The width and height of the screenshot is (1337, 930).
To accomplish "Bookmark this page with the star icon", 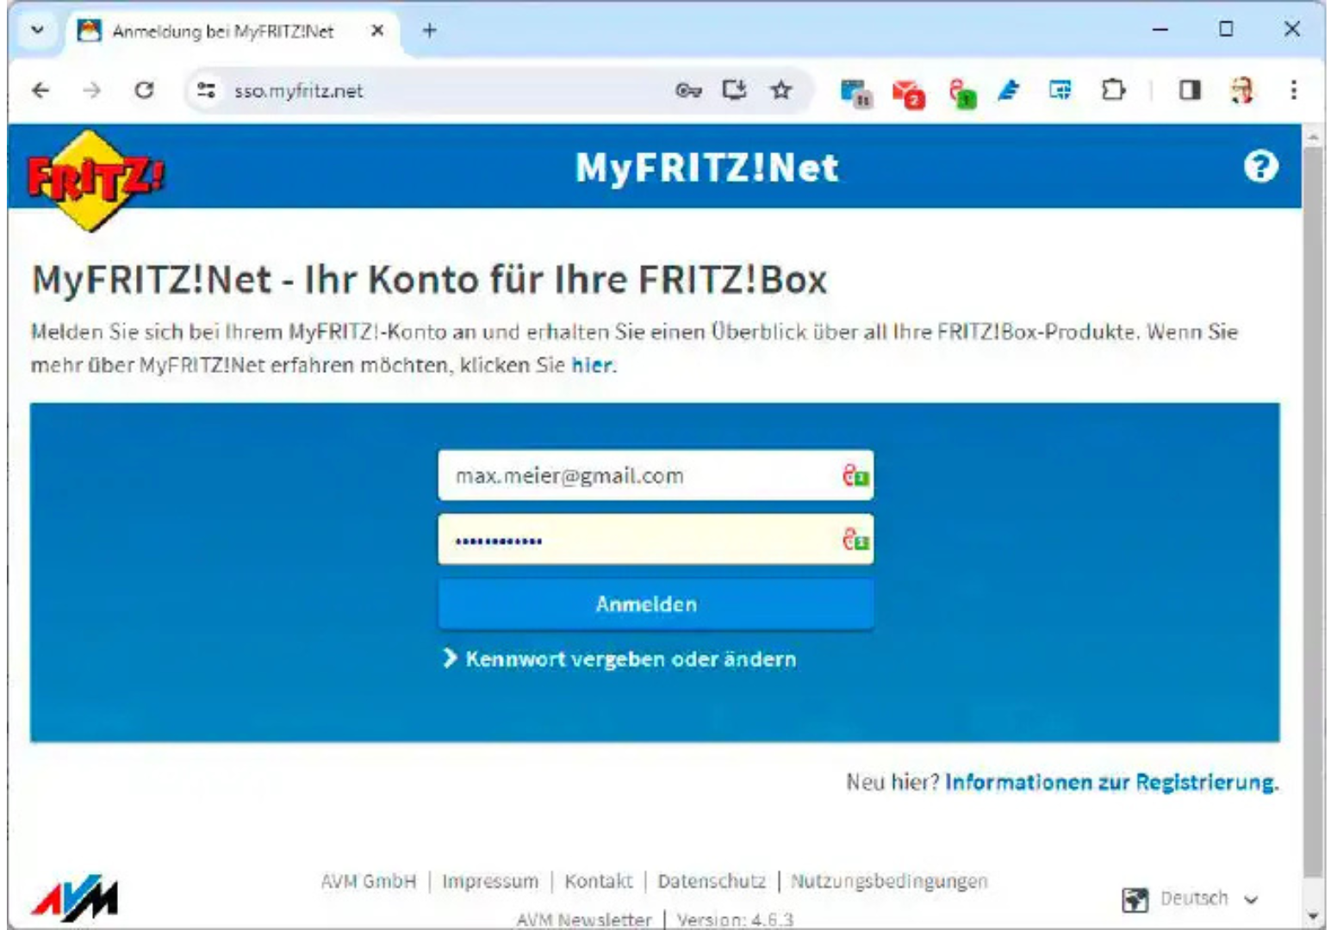I will pos(781,90).
